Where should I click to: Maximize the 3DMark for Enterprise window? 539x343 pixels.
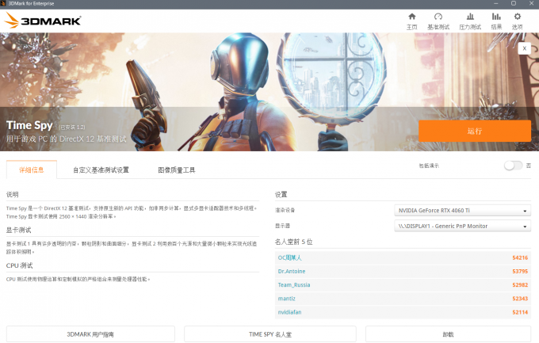(514, 3)
